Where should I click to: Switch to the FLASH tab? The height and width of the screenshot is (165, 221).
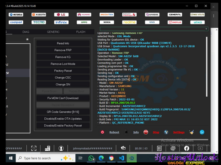(x=81, y=32)
